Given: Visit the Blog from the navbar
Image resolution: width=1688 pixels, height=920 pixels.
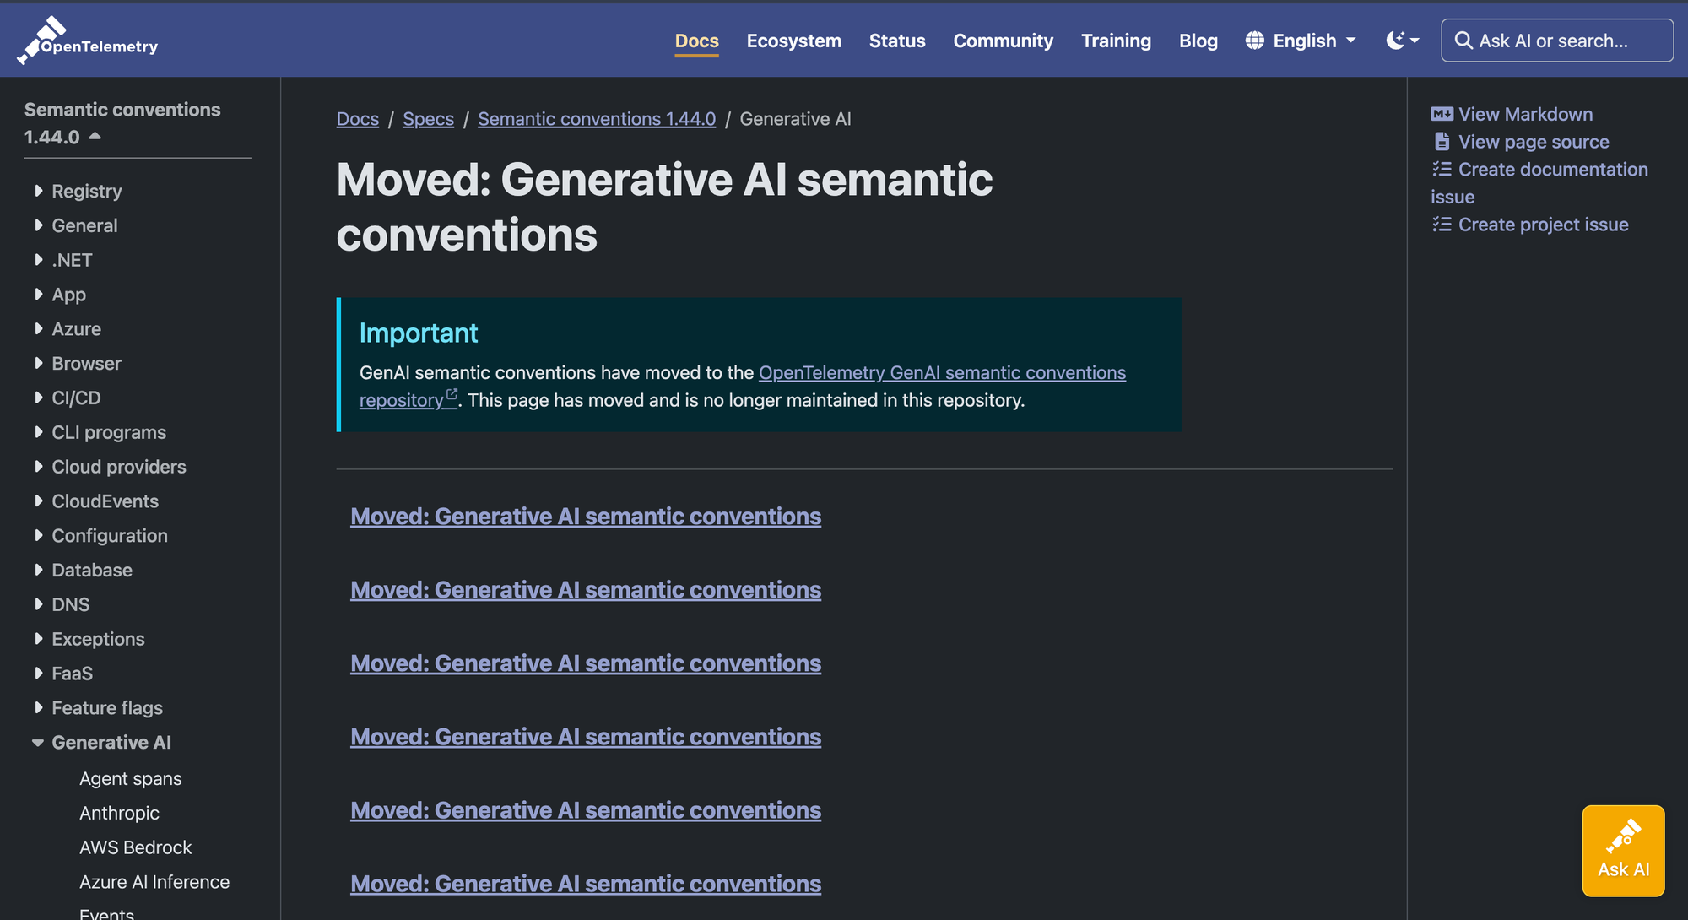Looking at the screenshot, I should point(1198,41).
